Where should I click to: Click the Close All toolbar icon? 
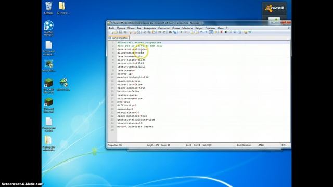134,32
